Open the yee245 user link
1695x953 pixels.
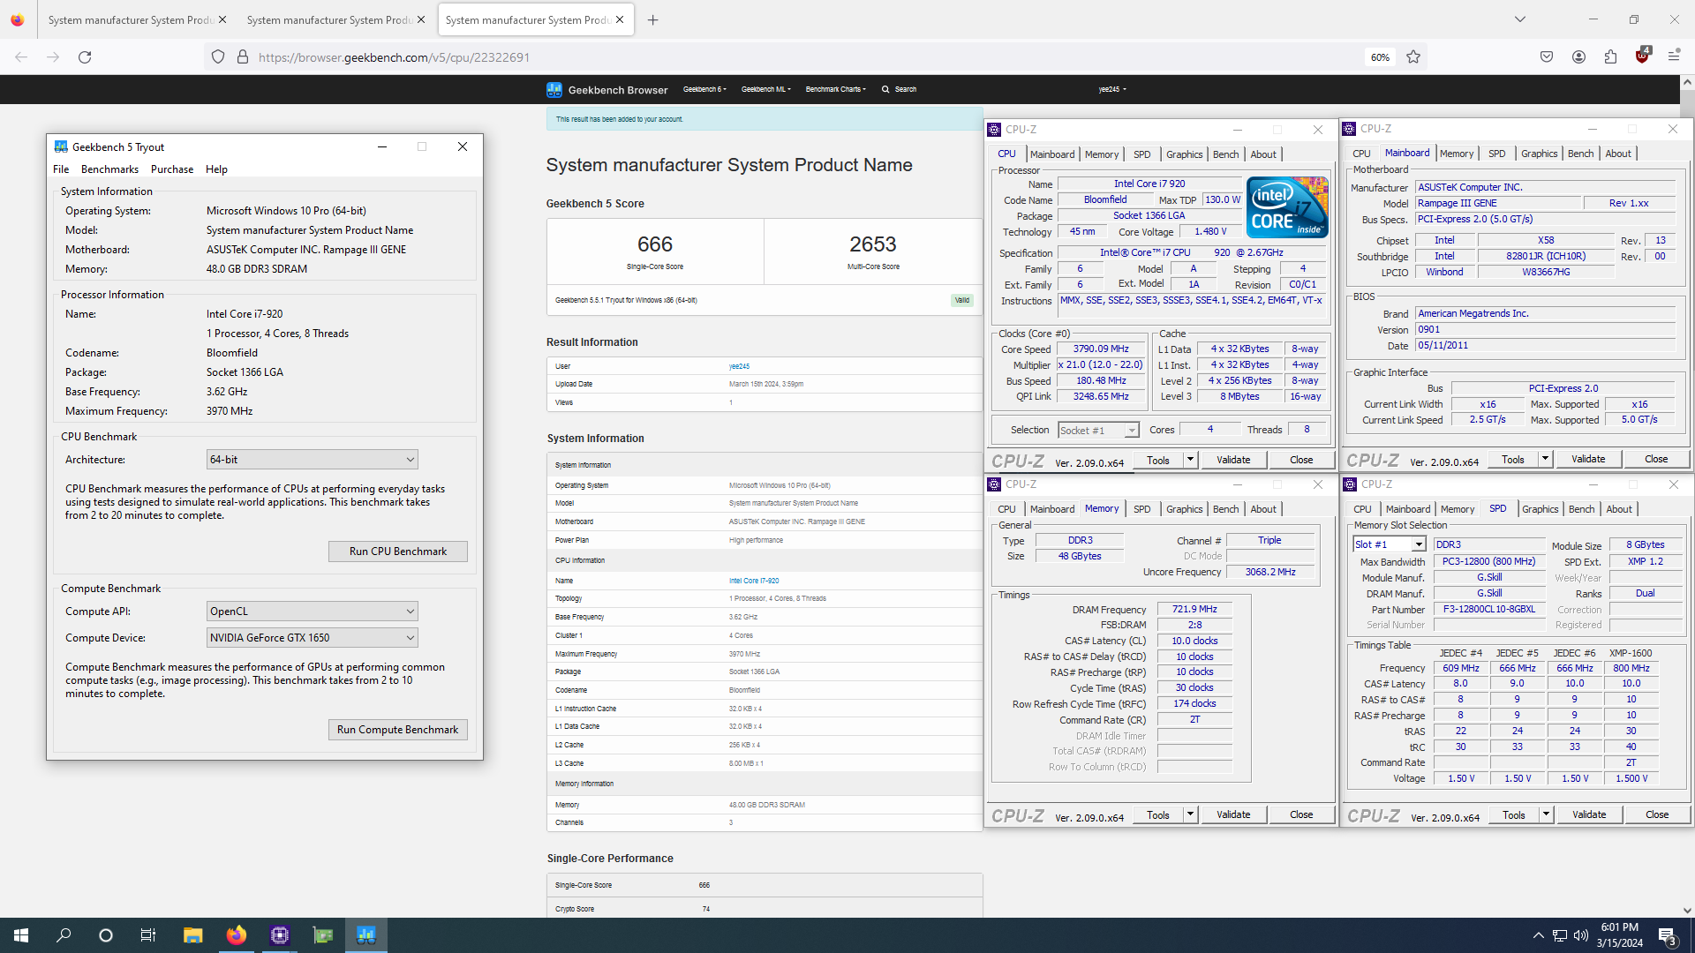tap(739, 366)
